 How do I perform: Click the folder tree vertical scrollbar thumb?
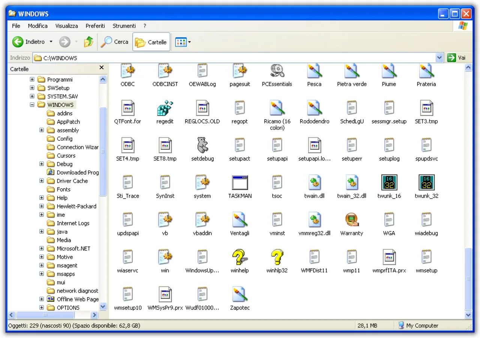point(103,152)
